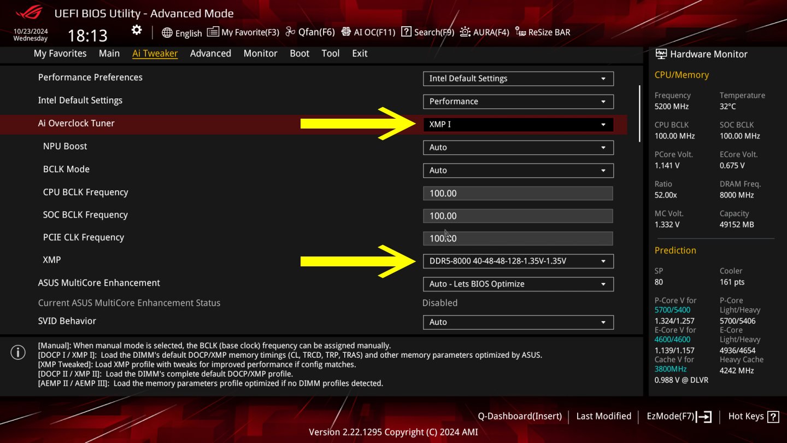This screenshot has height=443, width=787.
Task: Switch to the Main tab
Action: pyautogui.click(x=109, y=54)
